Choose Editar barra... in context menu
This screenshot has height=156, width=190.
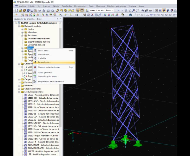[x=54, y=51]
